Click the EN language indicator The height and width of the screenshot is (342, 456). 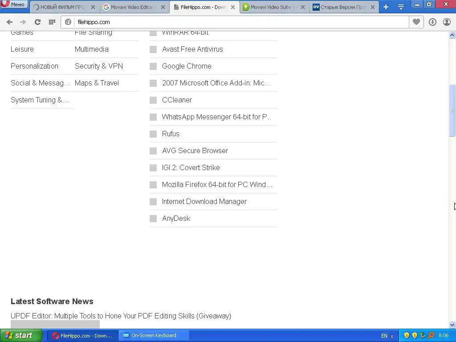point(384,336)
